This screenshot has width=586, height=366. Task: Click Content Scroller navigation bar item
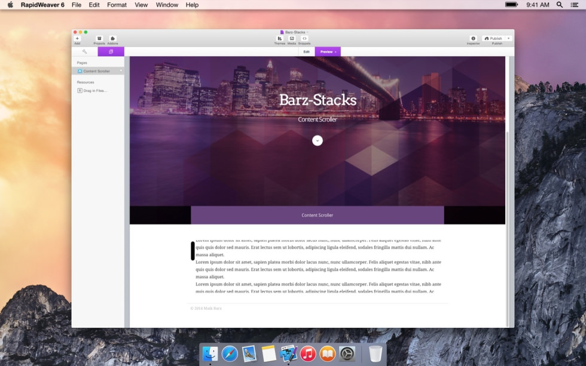(318, 216)
